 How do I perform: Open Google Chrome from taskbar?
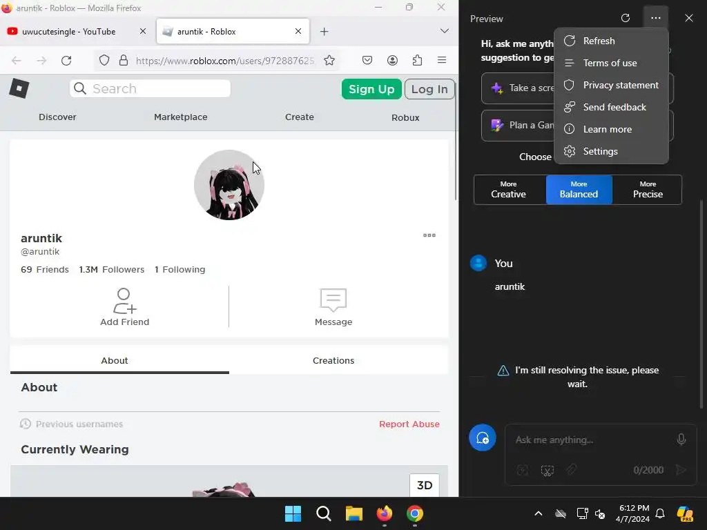pos(415,513)
